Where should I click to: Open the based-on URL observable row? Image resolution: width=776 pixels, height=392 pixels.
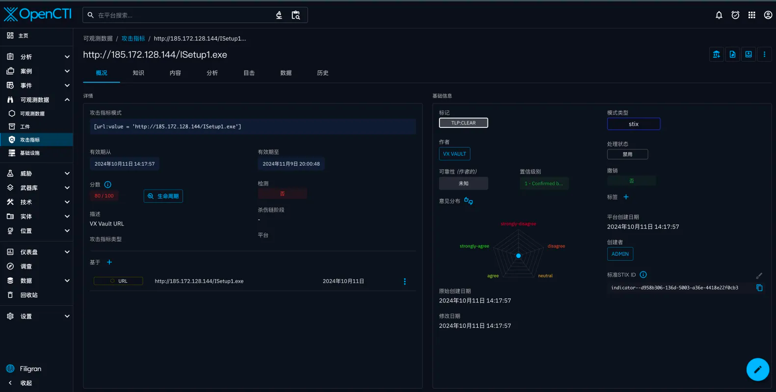253,281
